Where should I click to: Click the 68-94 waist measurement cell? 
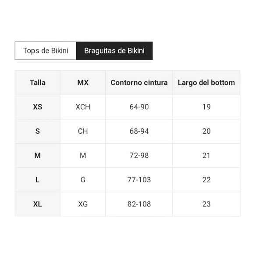click(x=139, y=131)
